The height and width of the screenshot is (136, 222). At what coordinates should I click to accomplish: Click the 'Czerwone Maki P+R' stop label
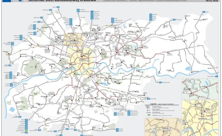click(x=51, y=94)
